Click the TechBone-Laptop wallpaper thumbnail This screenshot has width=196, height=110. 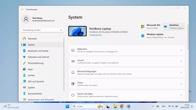[x=77, y=31]
